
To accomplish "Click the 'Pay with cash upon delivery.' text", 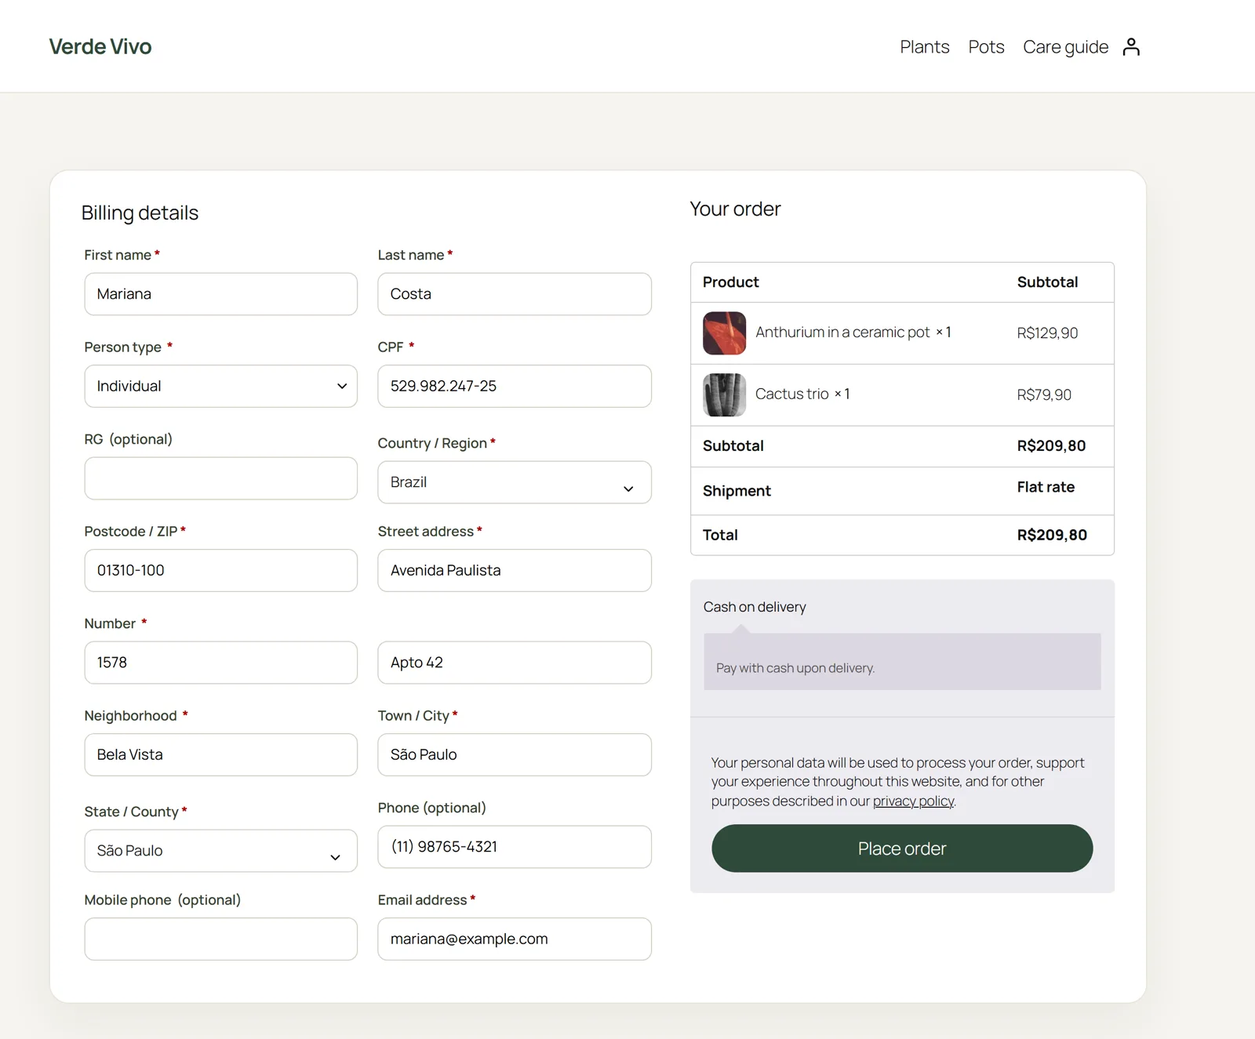I will (x=795, y=668).
